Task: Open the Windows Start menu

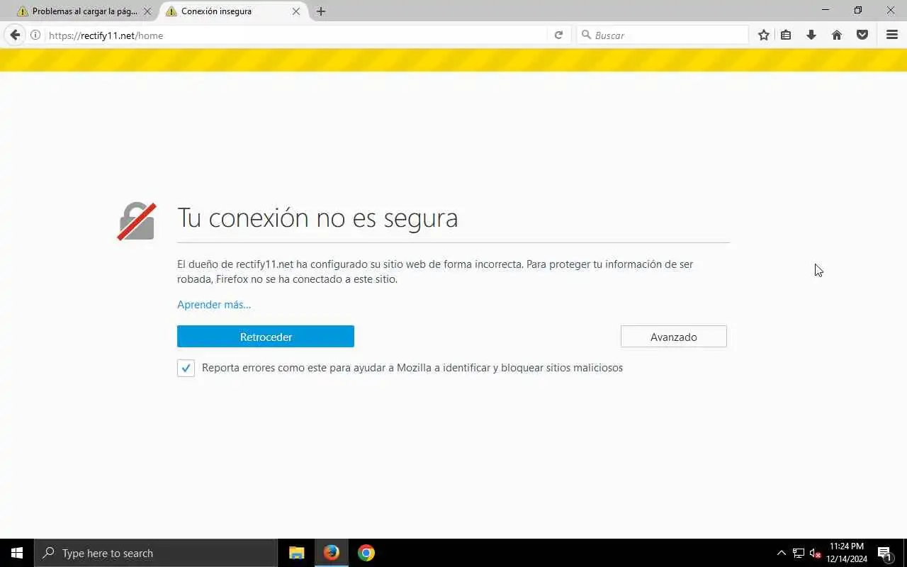Action: [17, 553]
